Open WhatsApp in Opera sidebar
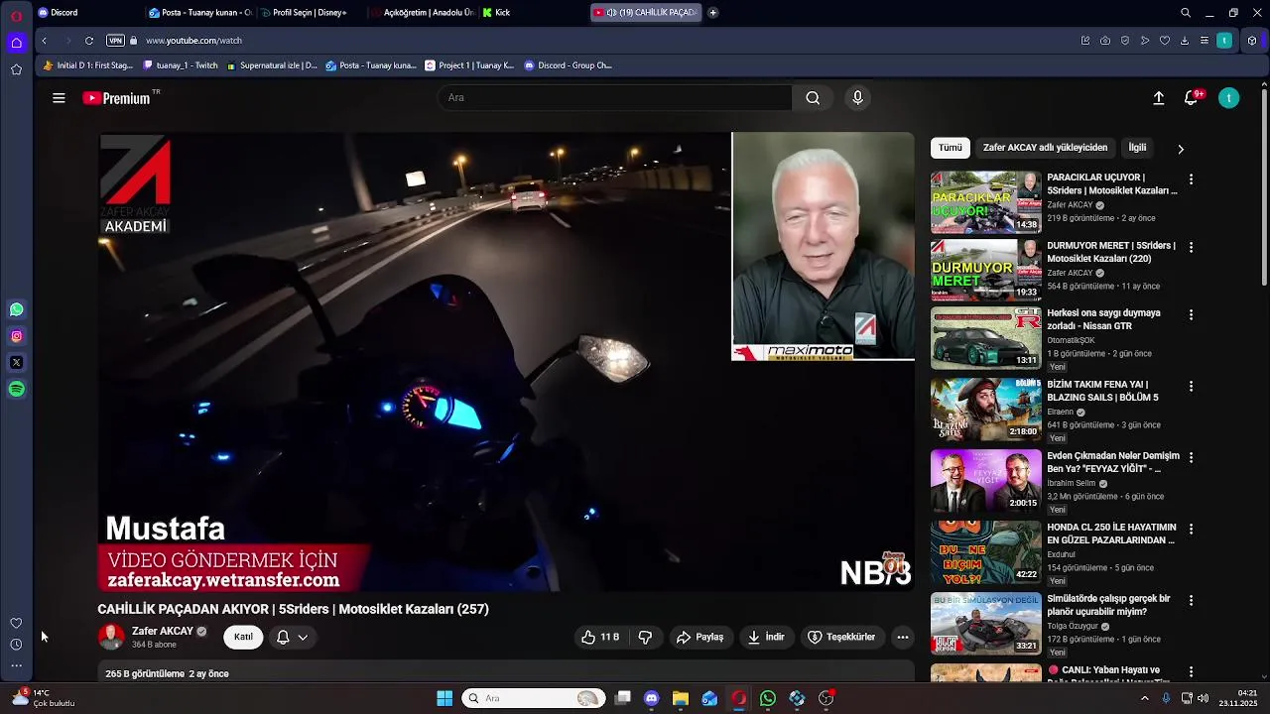Viewport: 1270px width, 714px height. pyautogui.click(x=16, y=310)
